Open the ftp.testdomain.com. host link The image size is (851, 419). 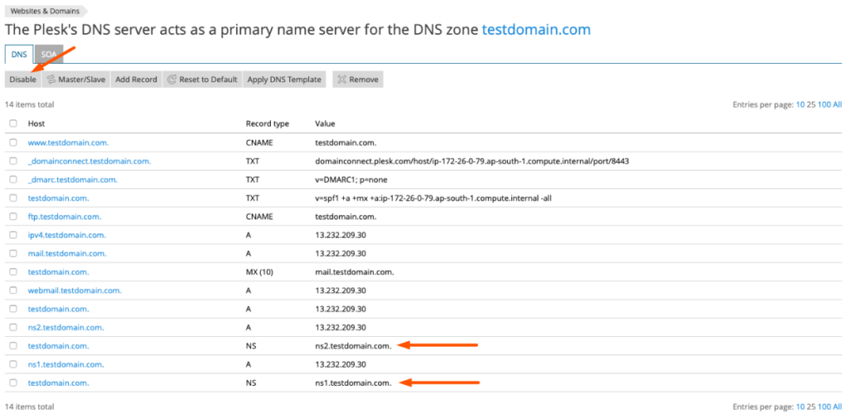click(x=65, y=217)
